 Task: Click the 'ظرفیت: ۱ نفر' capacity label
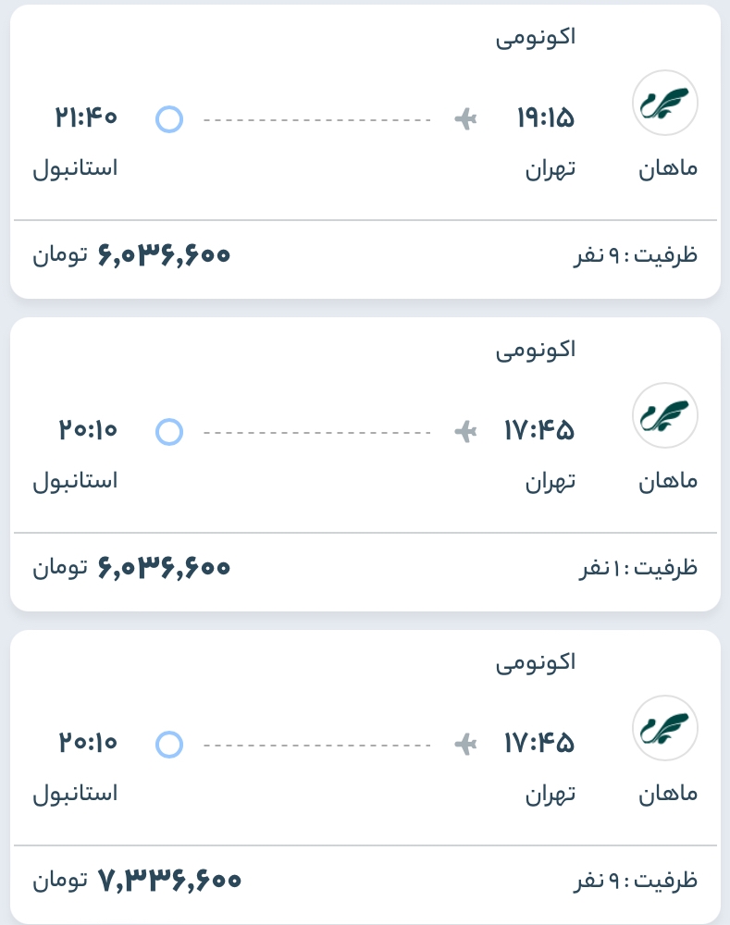[637, 567]
